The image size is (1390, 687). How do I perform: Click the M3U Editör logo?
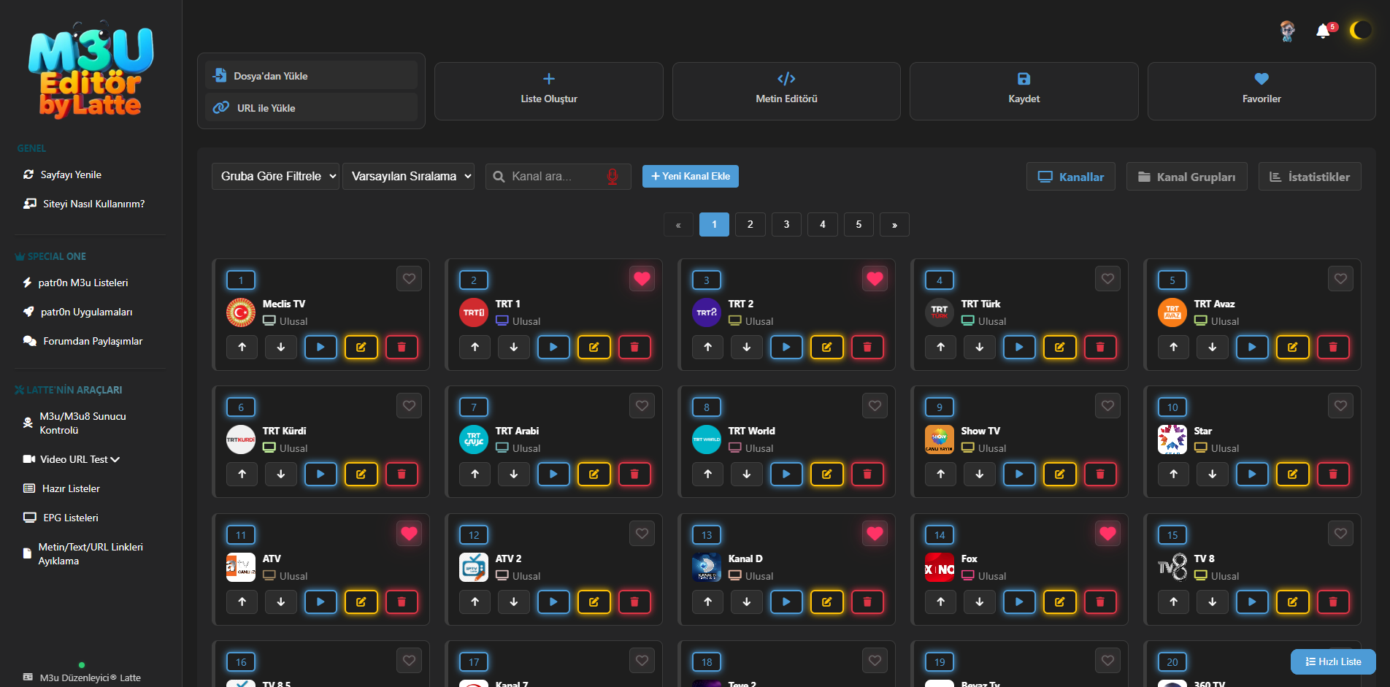click(x=91, y=71)
